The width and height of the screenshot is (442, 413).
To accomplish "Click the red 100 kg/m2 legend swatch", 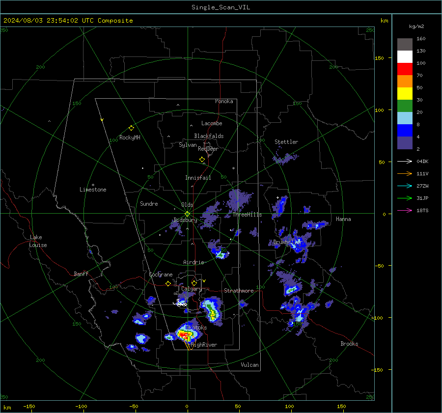I will point(405,69).
